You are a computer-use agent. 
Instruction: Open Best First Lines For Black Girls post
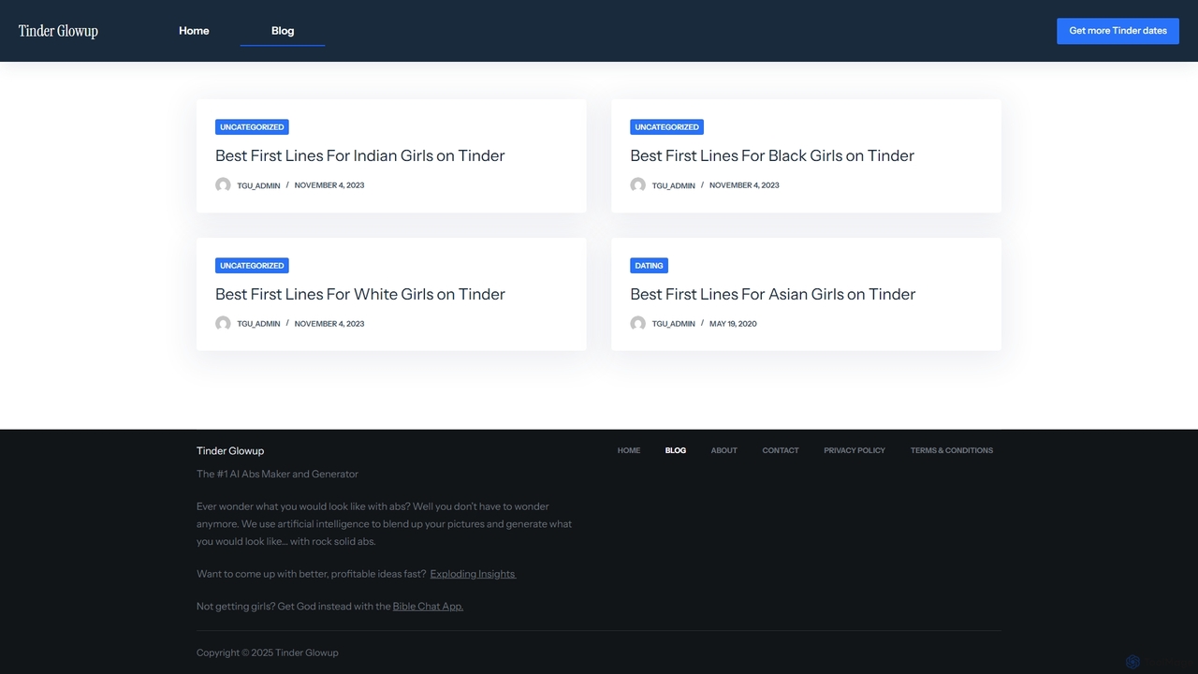pos(772,155)
